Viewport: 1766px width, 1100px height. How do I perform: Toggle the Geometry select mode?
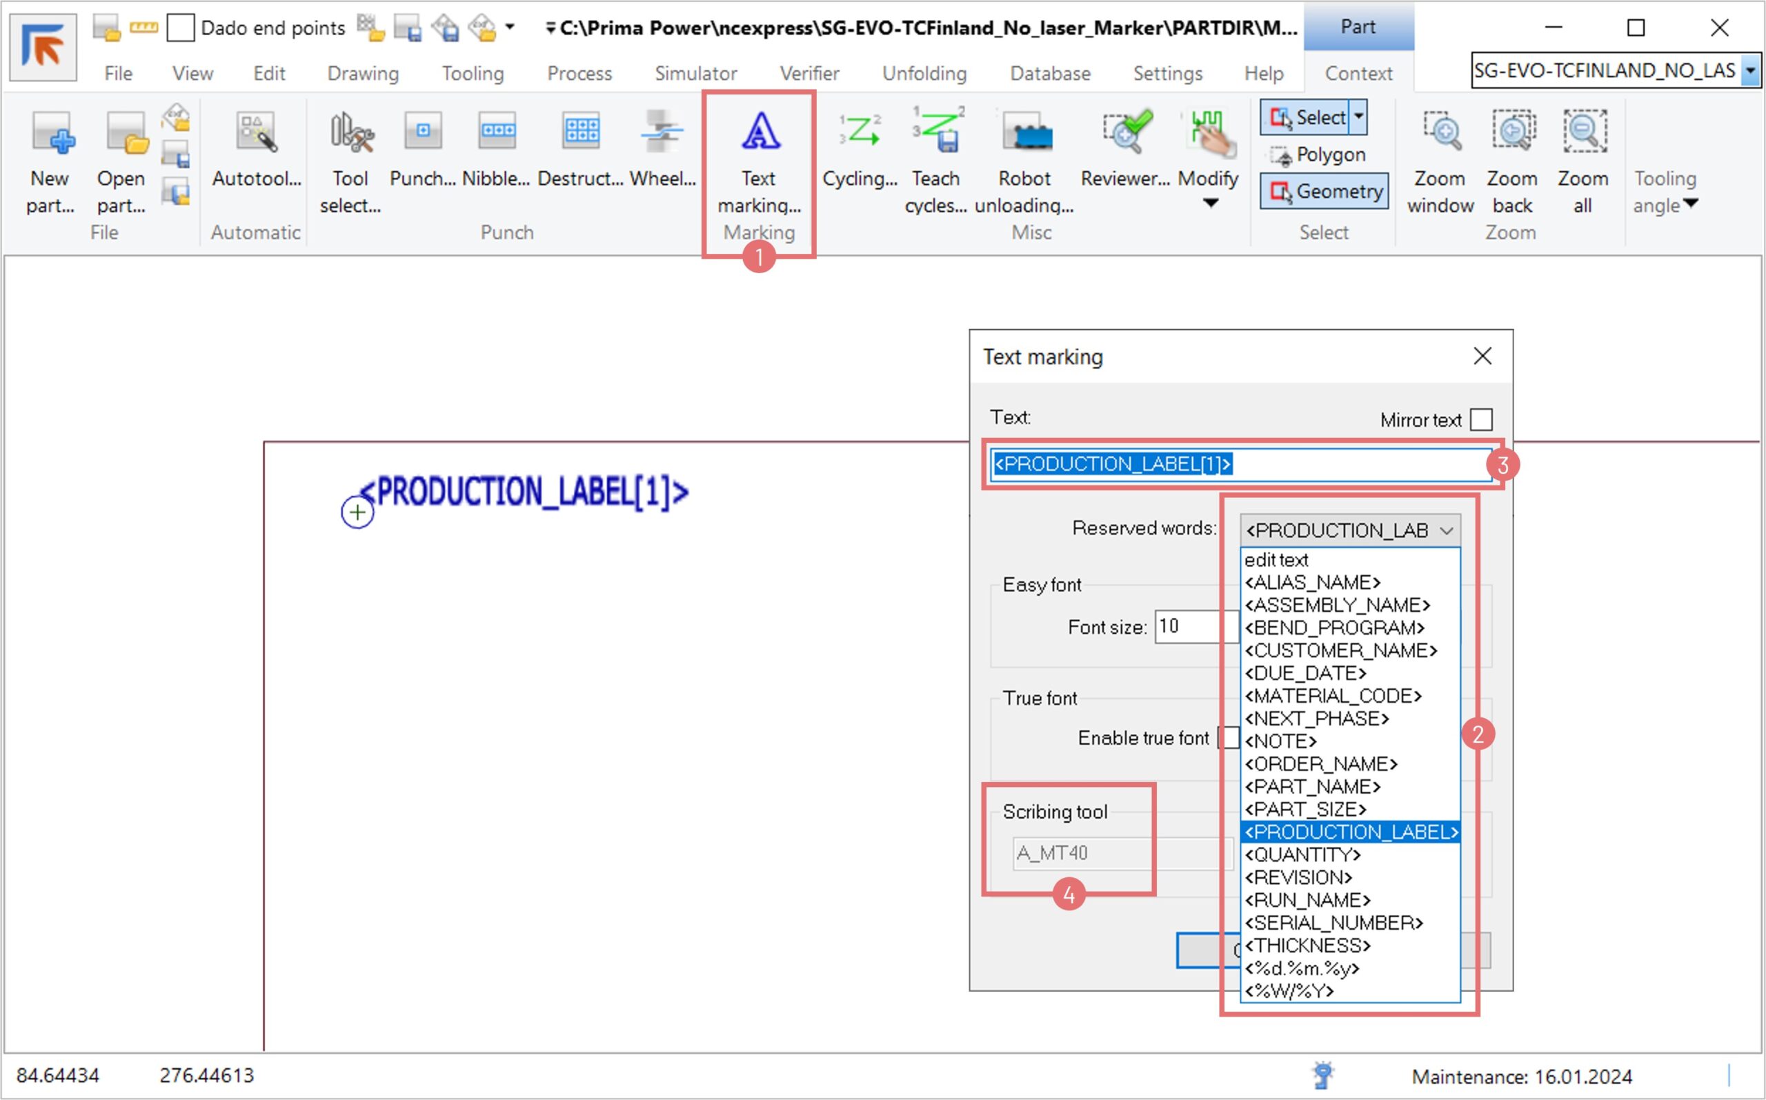(1324, 191)
